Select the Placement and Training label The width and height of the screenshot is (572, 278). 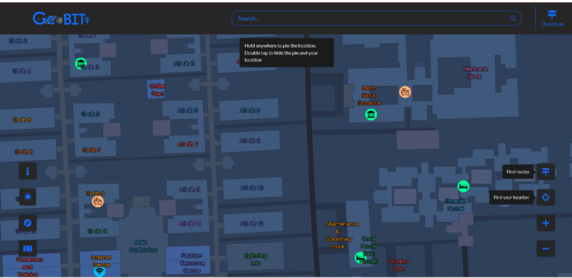[x=29, y=267]
